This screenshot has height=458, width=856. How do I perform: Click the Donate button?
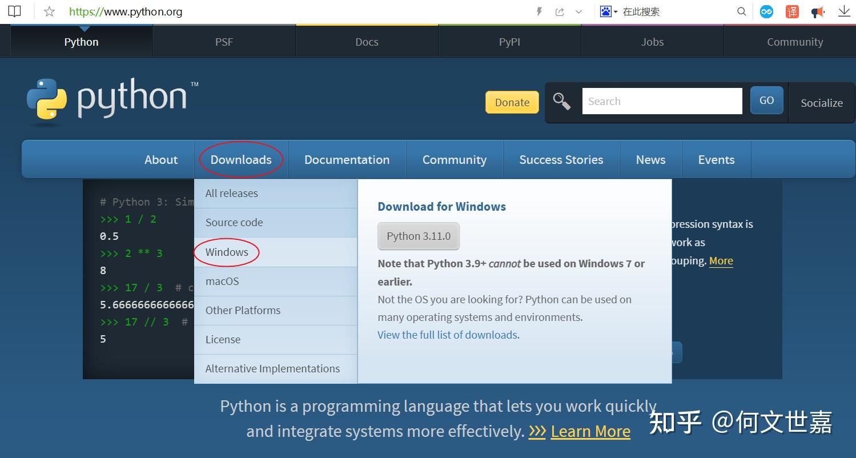511,102
